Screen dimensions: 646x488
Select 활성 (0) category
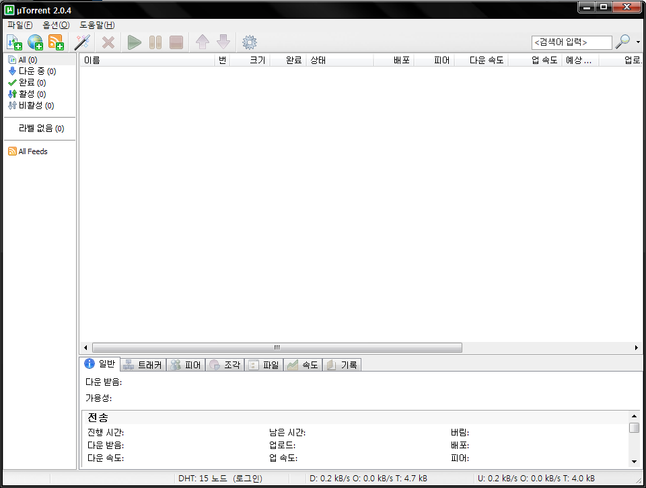pyautogui.click(x=27, y=94)
